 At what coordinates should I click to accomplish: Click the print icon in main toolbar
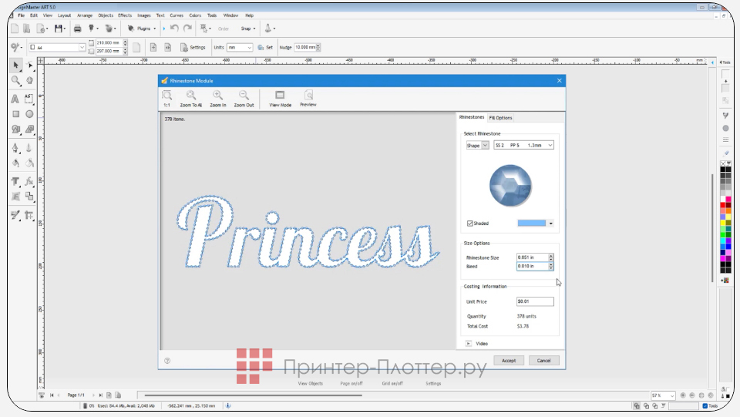pyautogui.click(x=77, y=29)
